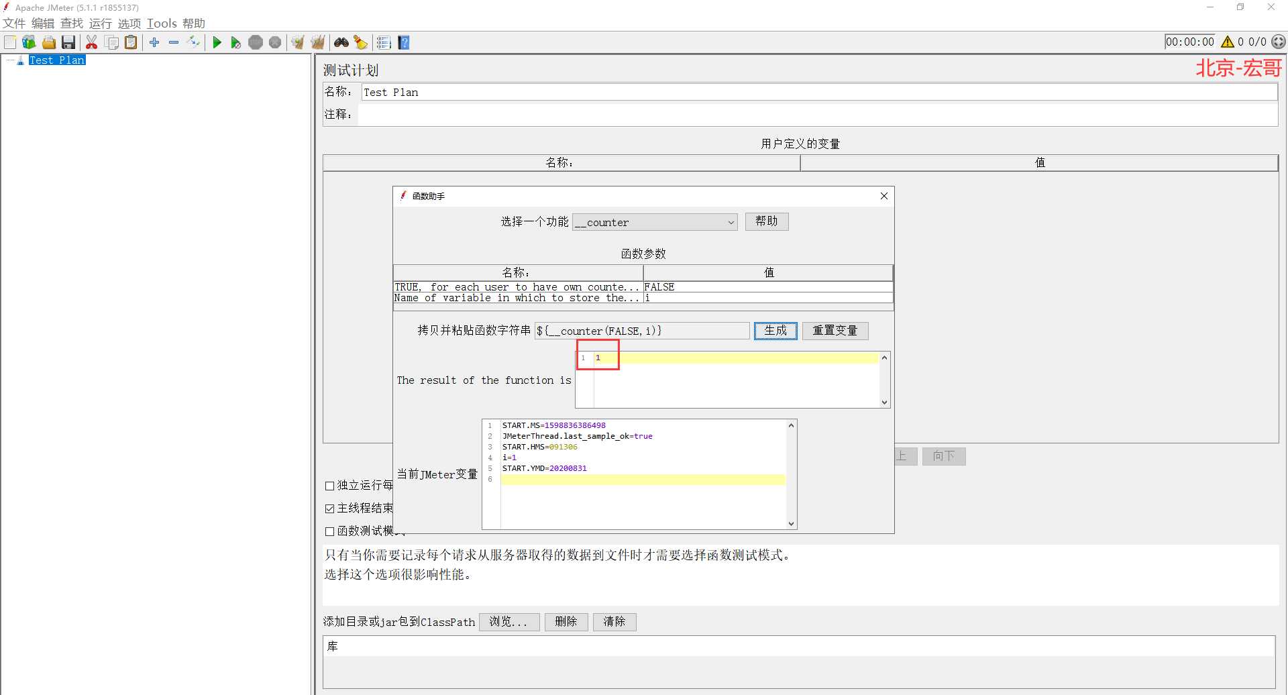The width and height of the screenshot is (1288, 695).
Task: Click the flask icon beside Test Plan
Action: tap(21, 60)
